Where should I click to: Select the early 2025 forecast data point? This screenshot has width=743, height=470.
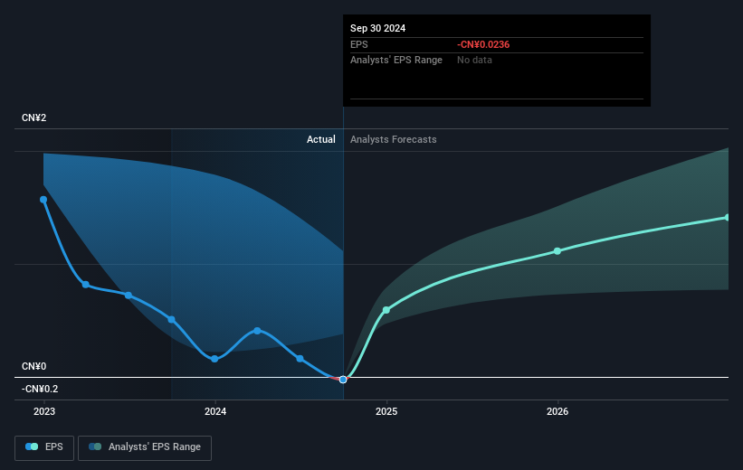tap(386, 310)
